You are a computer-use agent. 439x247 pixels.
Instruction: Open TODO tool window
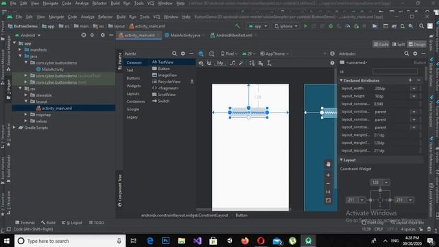97,222
